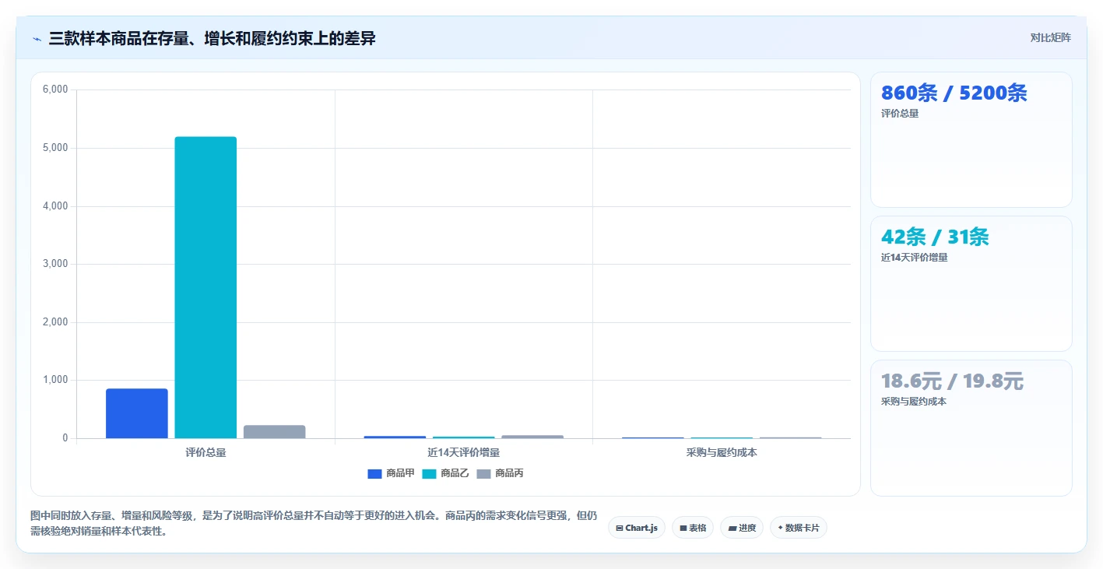Click the 3,000 y-axis tick label

[x=55, y=264]
